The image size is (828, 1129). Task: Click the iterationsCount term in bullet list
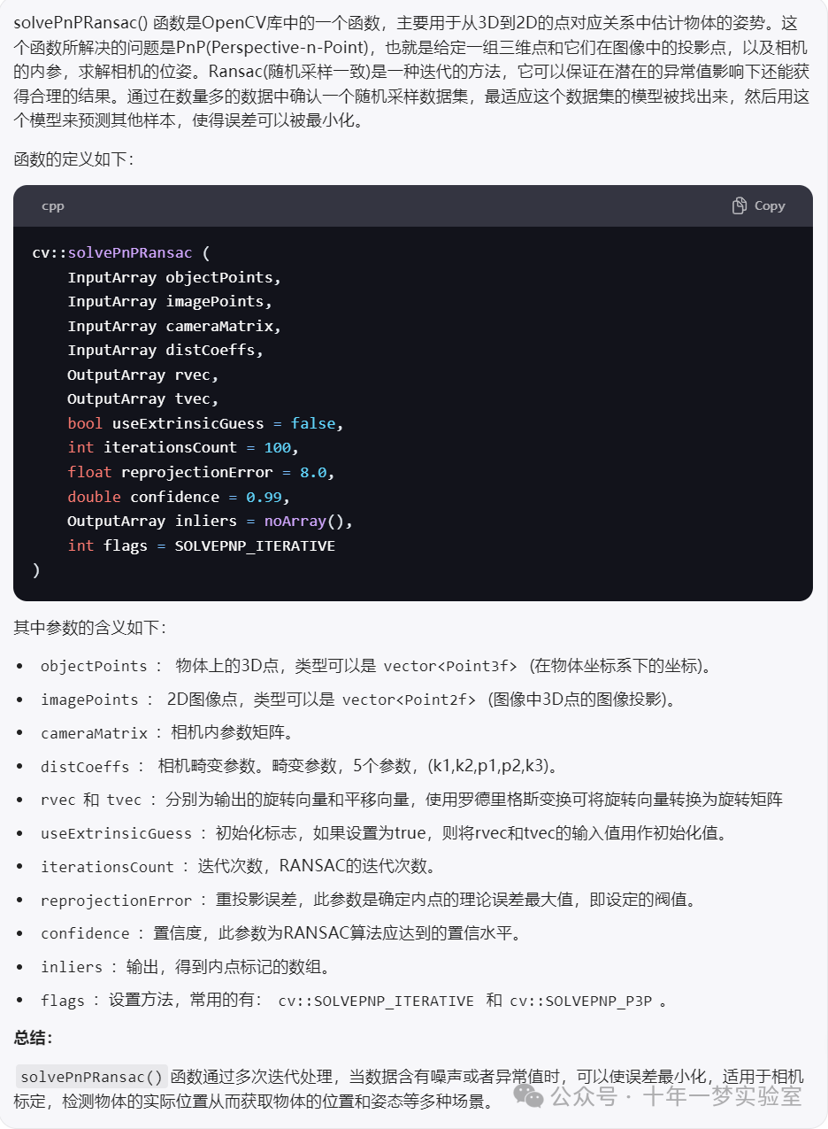click(107, 867)
